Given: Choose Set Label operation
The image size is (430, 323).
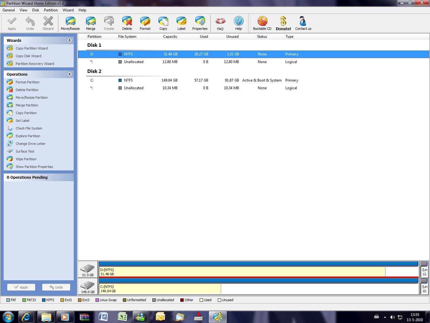Looking at the screenshot, I should point(22,121).
